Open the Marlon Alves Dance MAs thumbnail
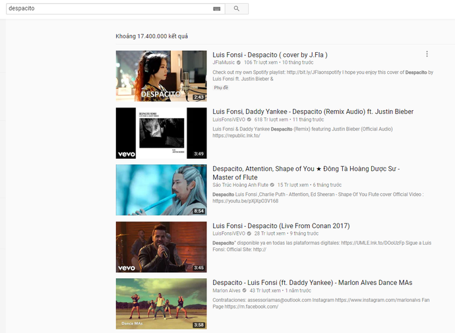 pyautogui.click(x=162, y=304)
